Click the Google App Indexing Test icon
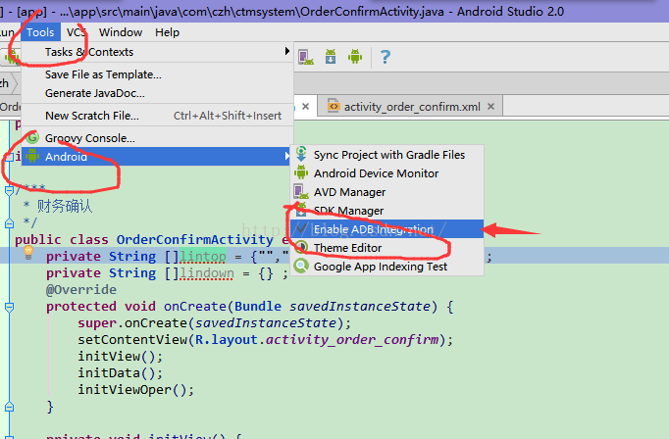This screenshot has height=439, width=669. (301, 266)
